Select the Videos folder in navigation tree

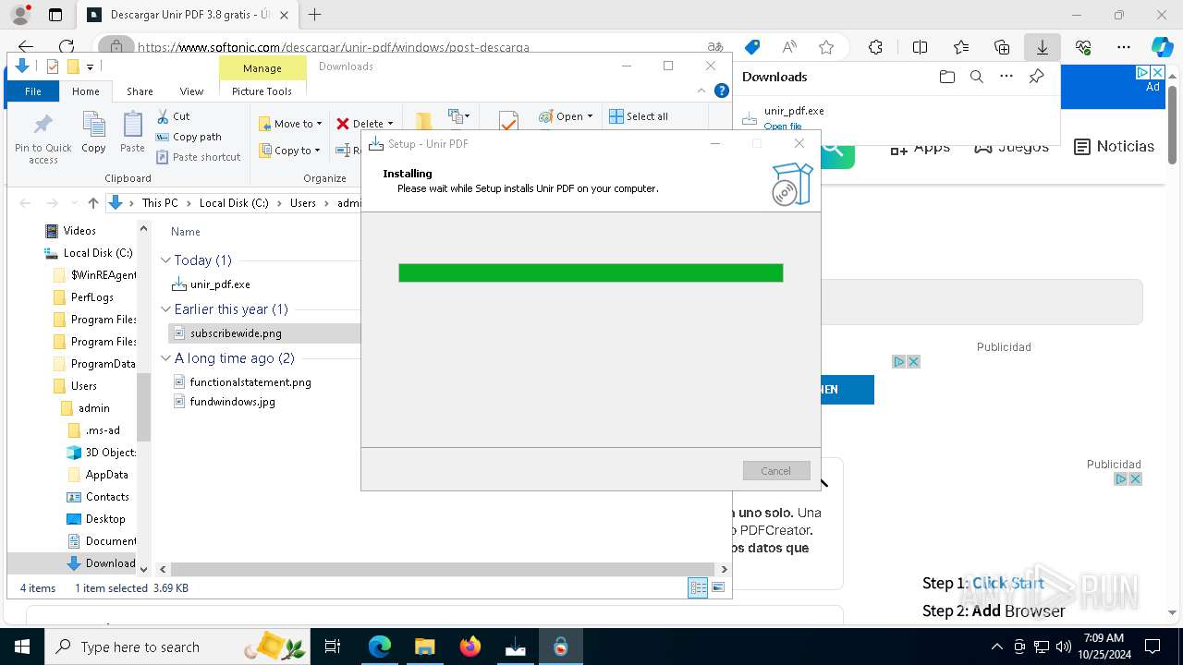click(79, 231)
